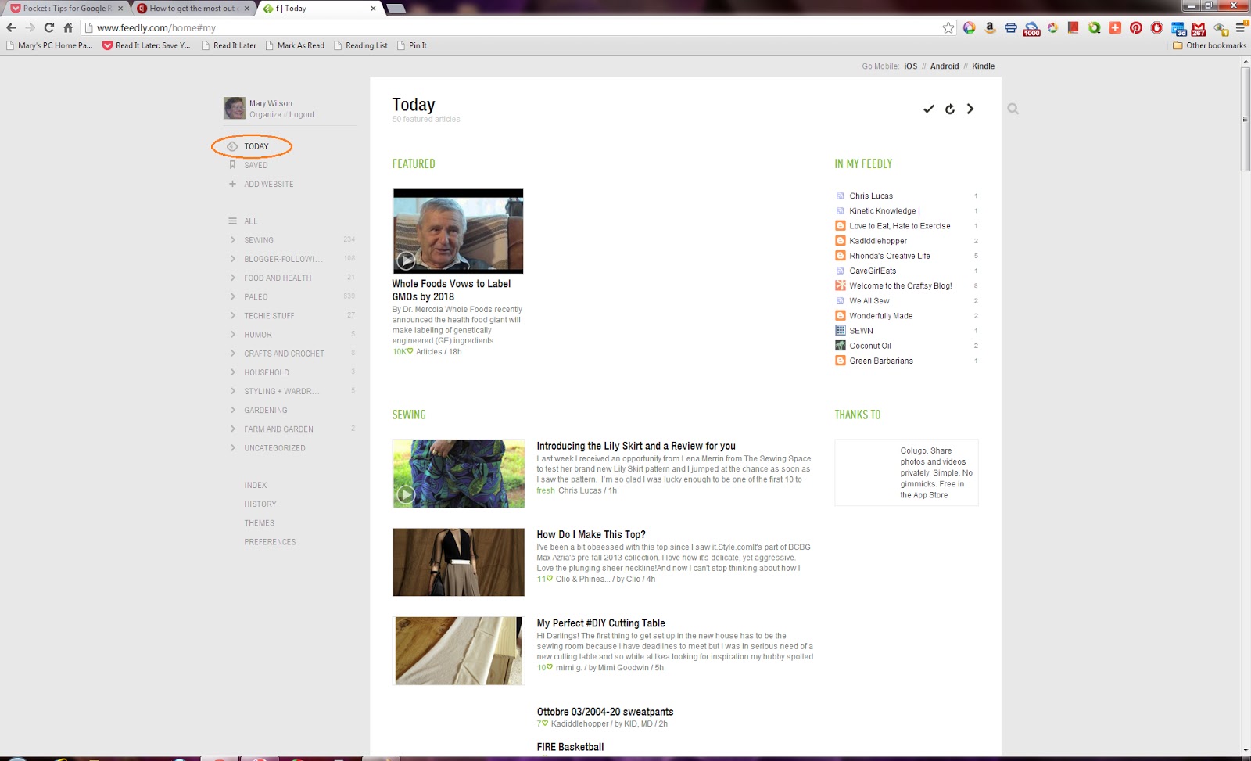Click the Organize link

(265, 114)
